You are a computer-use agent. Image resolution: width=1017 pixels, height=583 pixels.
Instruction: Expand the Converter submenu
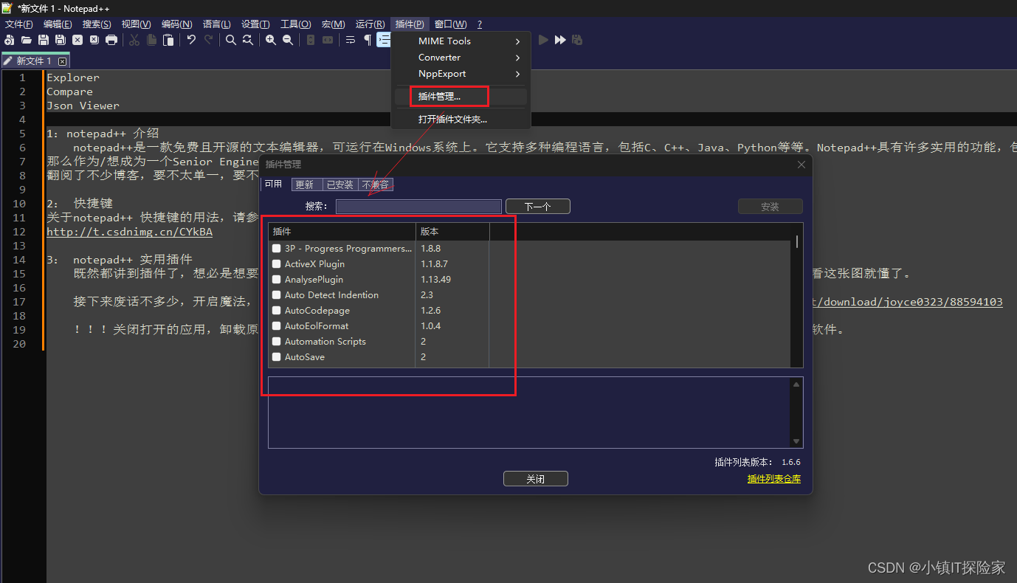(461, 58)
